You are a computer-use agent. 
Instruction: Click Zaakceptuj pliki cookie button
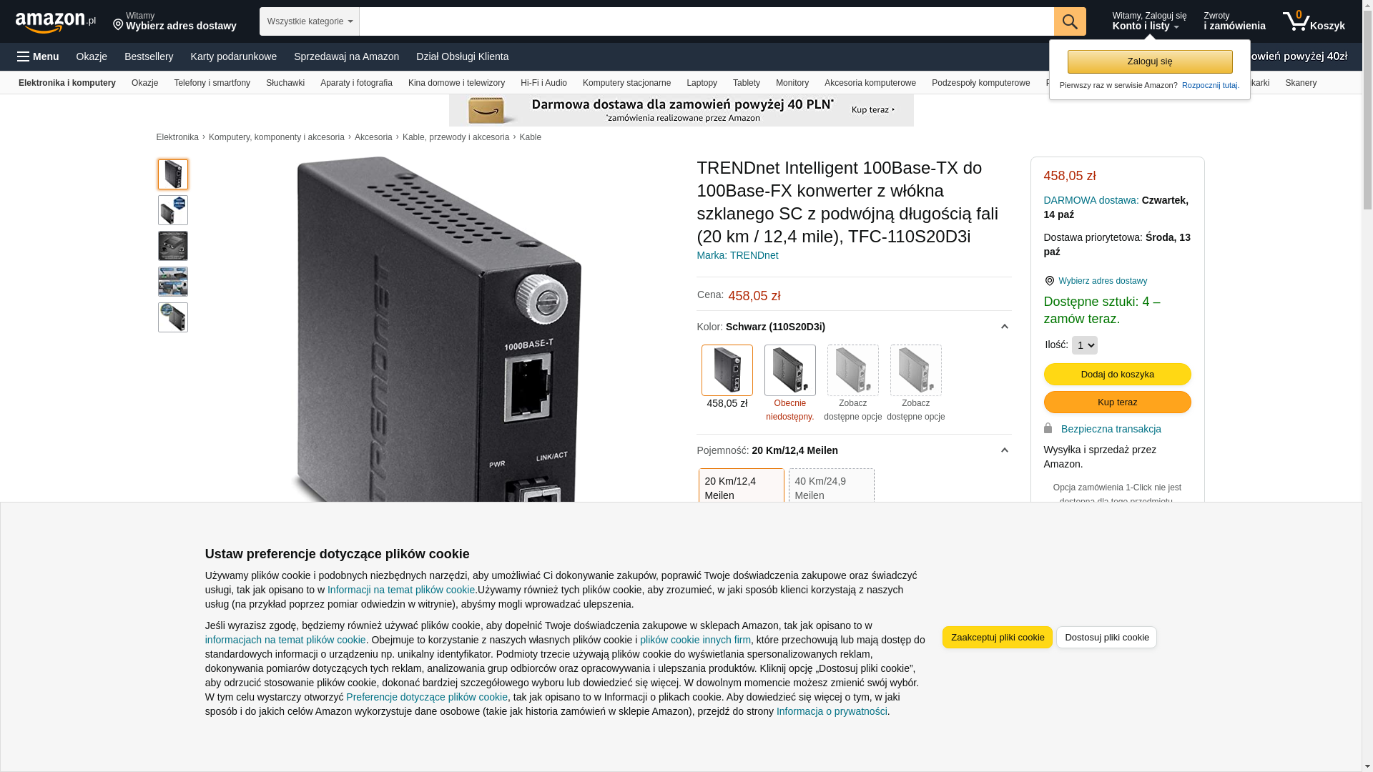[x=998, y=638]
